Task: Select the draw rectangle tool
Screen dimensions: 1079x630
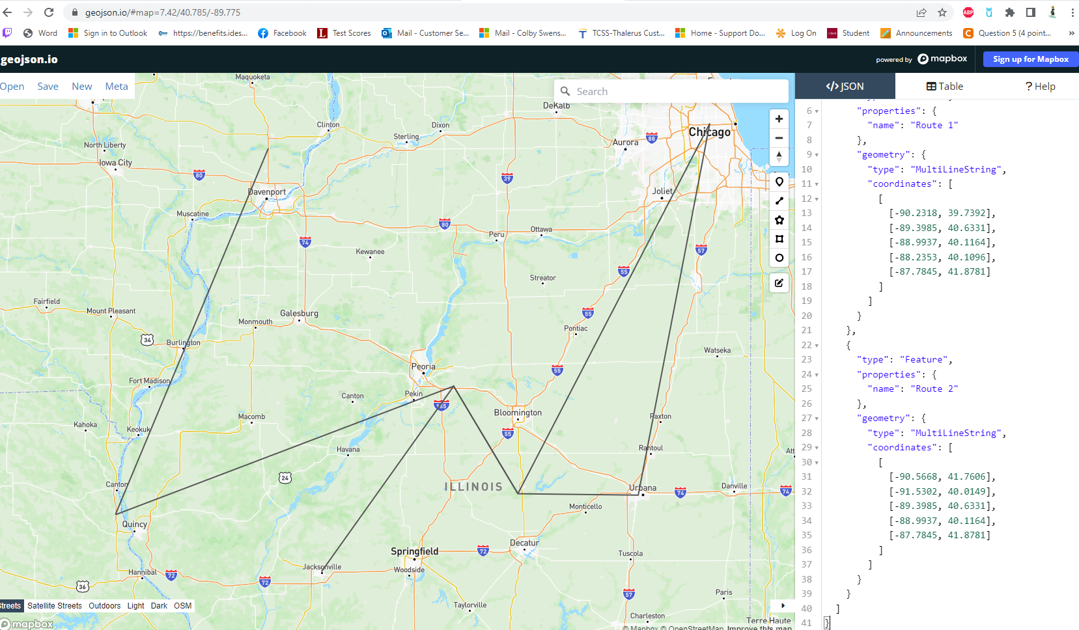Action: [x=779, y=239]
